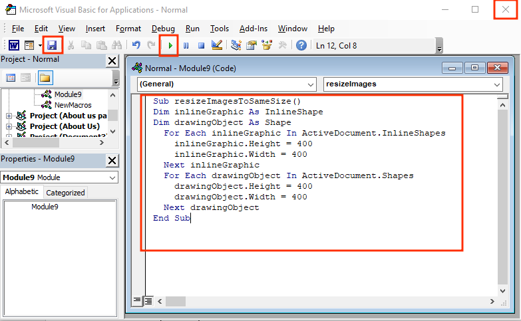Switch to Procedure View button
Screen dimensions: 521x321
(137, 301)
